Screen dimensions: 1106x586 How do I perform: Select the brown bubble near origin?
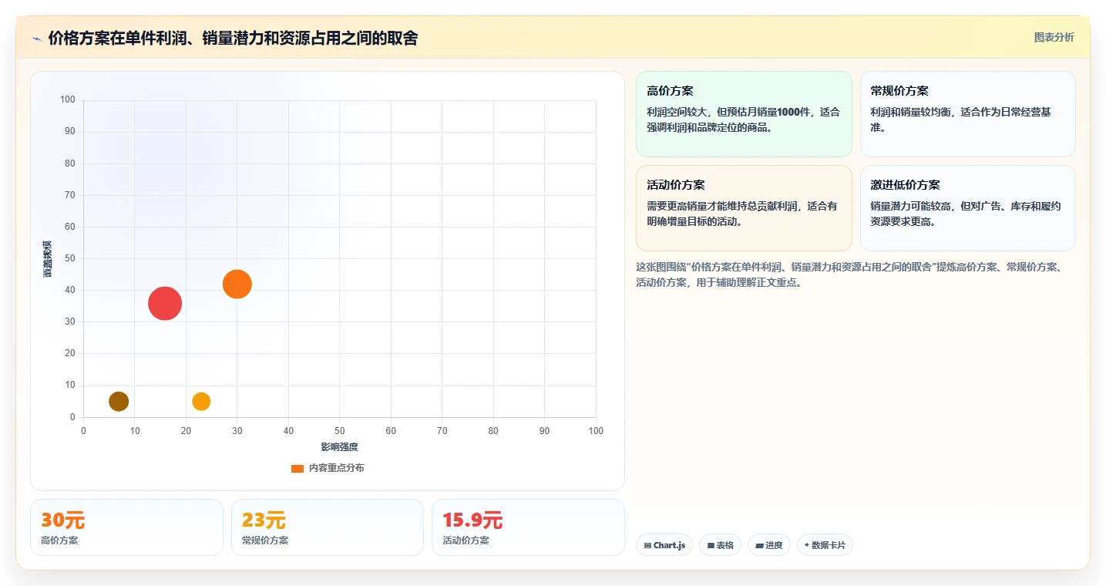click(119, 401)
